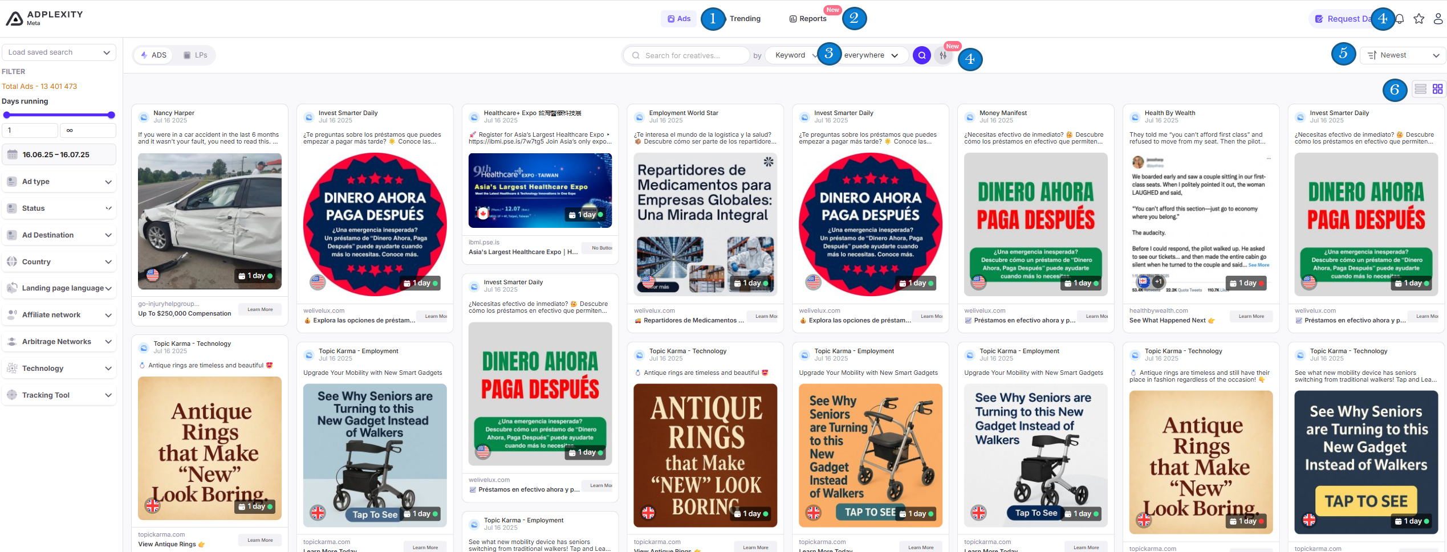This screenshot has height=552, width=1447.
Task: Toggle to ADS results view
Action: click(154, 55)
